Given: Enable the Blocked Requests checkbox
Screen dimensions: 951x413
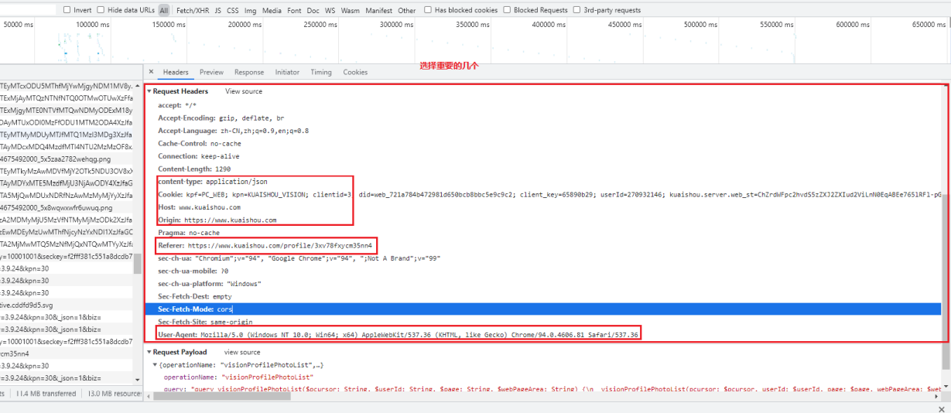Looking at the screenshot, I should click(x=508, y=10).
